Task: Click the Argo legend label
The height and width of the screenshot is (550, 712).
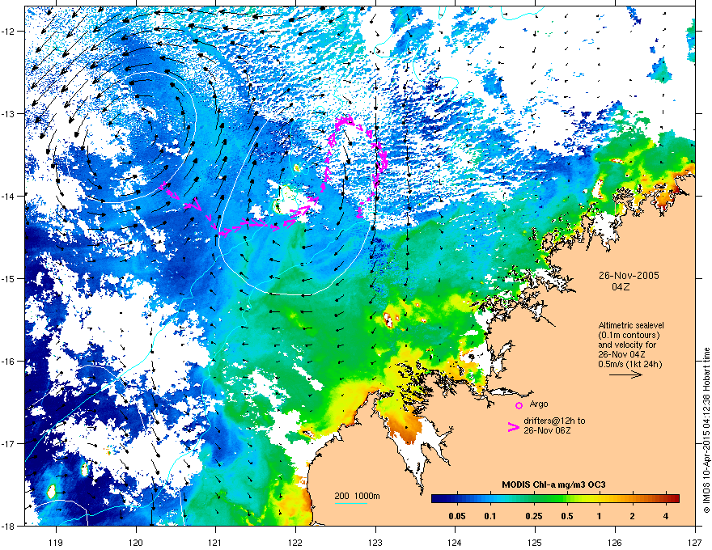Action: click(539, 404)
